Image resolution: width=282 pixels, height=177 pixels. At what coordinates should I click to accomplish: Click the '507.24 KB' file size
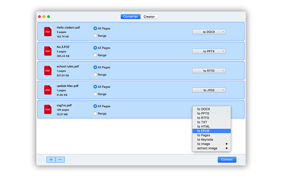(x=63, y=75)
